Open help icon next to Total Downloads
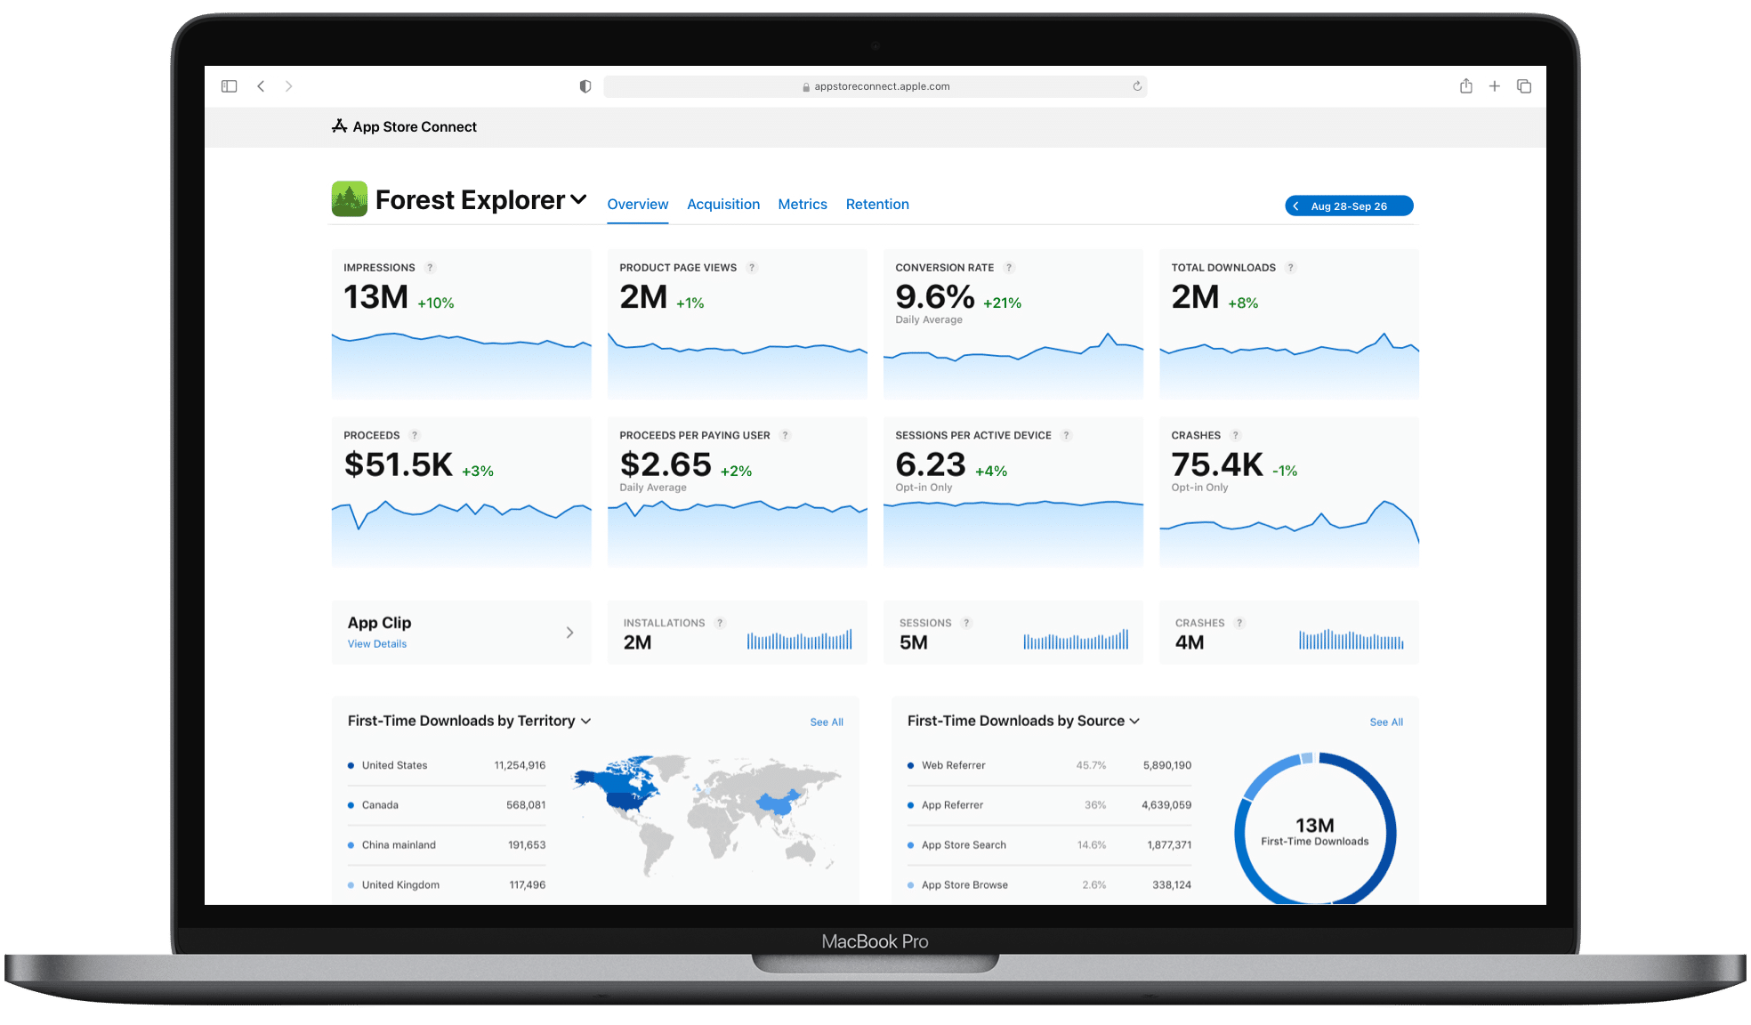 coord(1291,268)
